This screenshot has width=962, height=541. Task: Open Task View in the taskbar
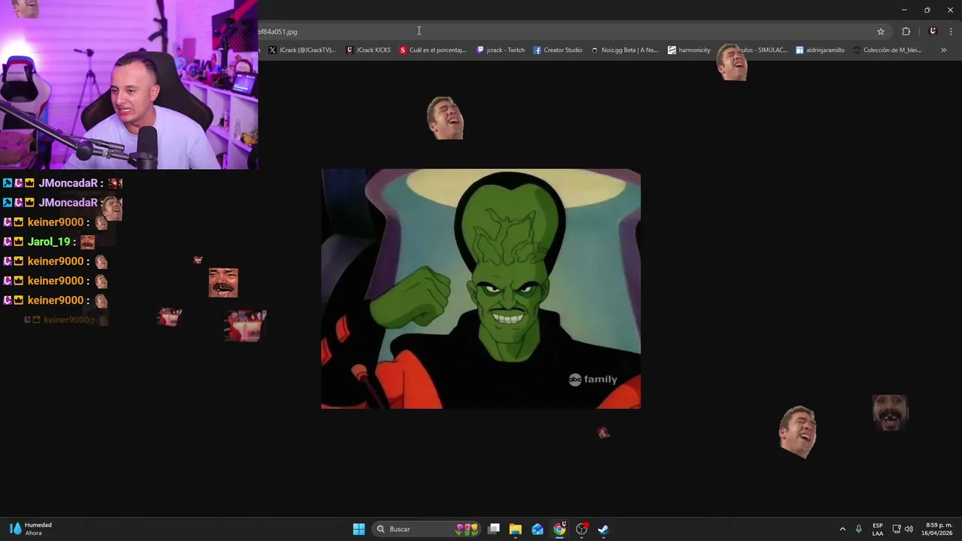pos(494,529)
